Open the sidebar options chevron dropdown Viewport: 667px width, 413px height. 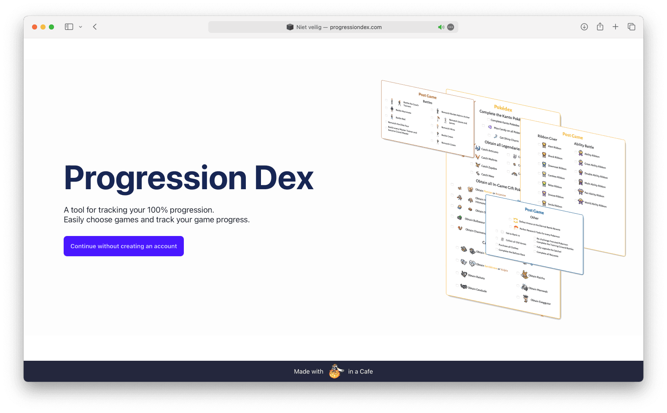[x=81, y=27]
